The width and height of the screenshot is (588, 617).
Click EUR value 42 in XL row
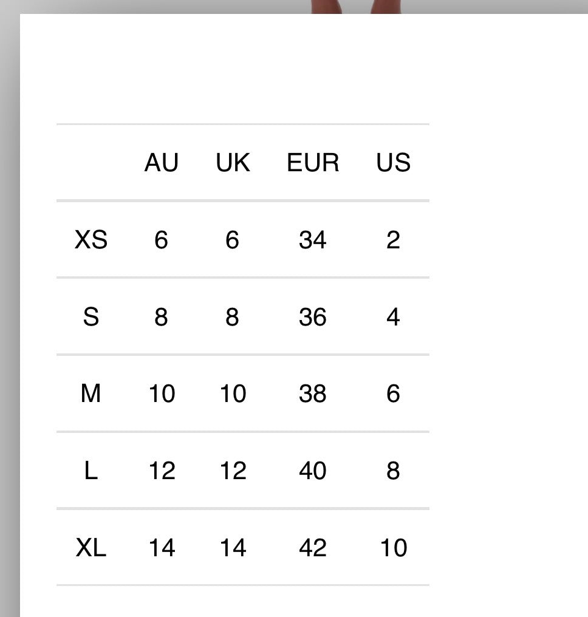tap(313, 547)
